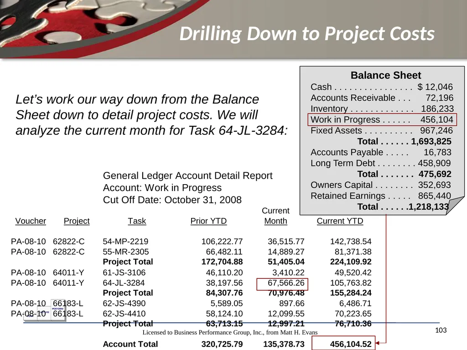Click the slide page number "103"
The image size is (467, 350).
coord(441,330)
